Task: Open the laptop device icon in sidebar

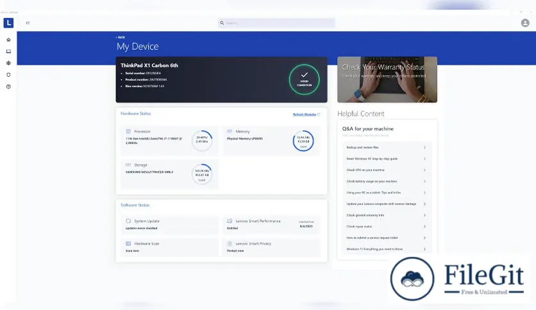Action: (x=8, y=51)
